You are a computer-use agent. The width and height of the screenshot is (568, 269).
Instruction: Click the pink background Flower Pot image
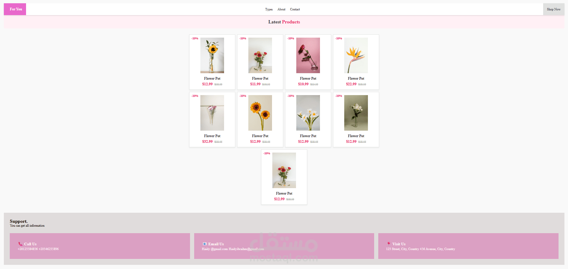coord(308,55)
